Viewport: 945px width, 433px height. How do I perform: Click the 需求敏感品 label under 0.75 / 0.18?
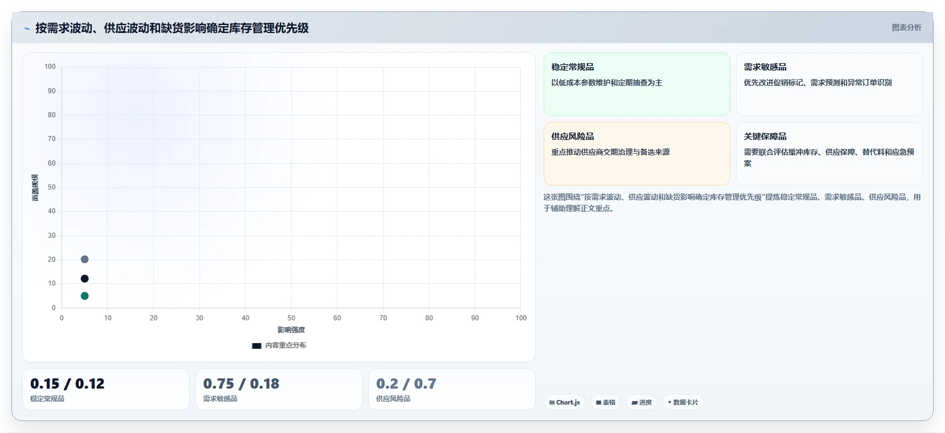(x=220, y=399)
